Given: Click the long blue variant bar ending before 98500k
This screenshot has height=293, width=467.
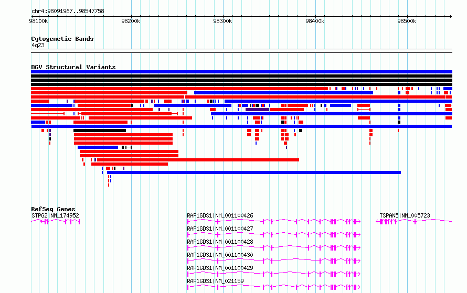Looking at the screenshot, I should pos(254,172).
